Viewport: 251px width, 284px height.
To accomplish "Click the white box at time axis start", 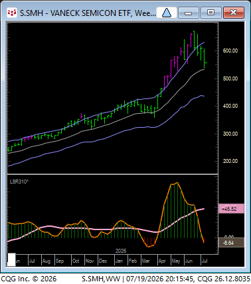I will tap(11, 260).
